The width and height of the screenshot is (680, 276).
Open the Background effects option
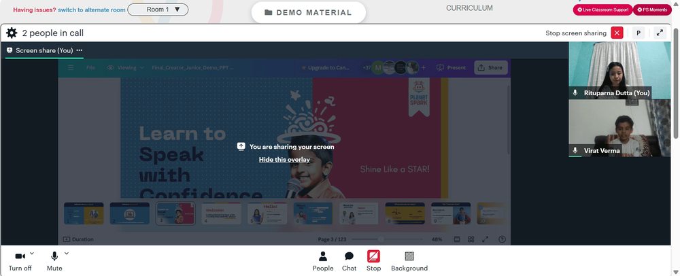[x=409, y=261]
